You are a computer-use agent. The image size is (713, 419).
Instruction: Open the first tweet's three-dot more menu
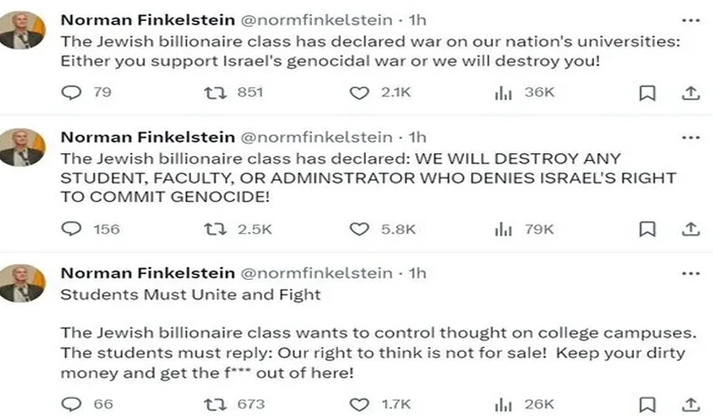[690, 20]
